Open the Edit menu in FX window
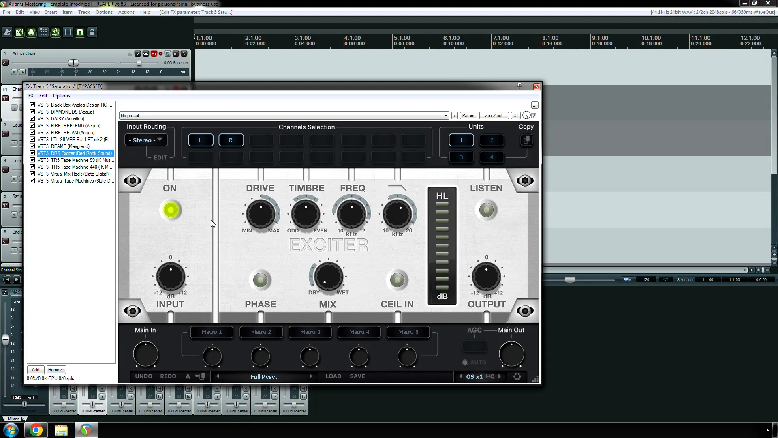Image resolution: width=778 pixels, height=438 pixels. (43, 96)
